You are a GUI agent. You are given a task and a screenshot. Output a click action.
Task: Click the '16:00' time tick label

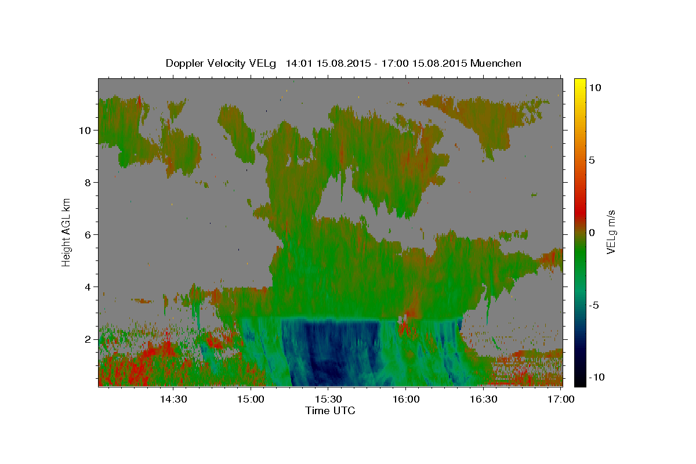(x=406, y=399)
